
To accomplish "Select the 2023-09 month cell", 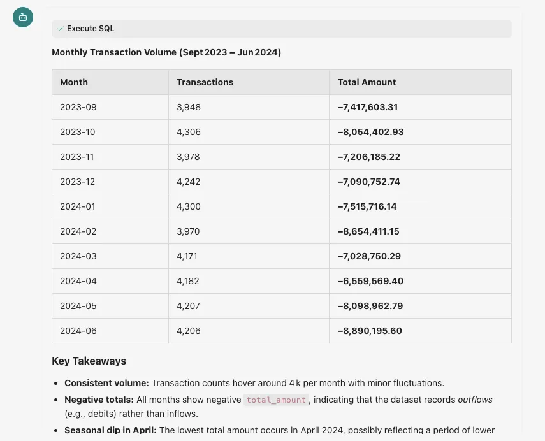I will coord(78,107).
